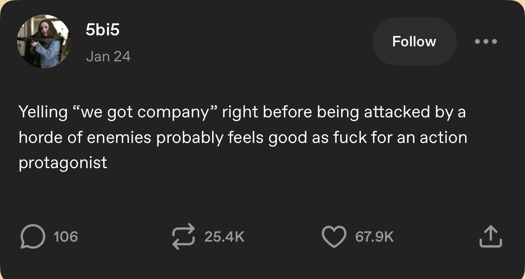Click the share upload icon
The height and width of the screenshot is (279, 525).
[490, 236]
